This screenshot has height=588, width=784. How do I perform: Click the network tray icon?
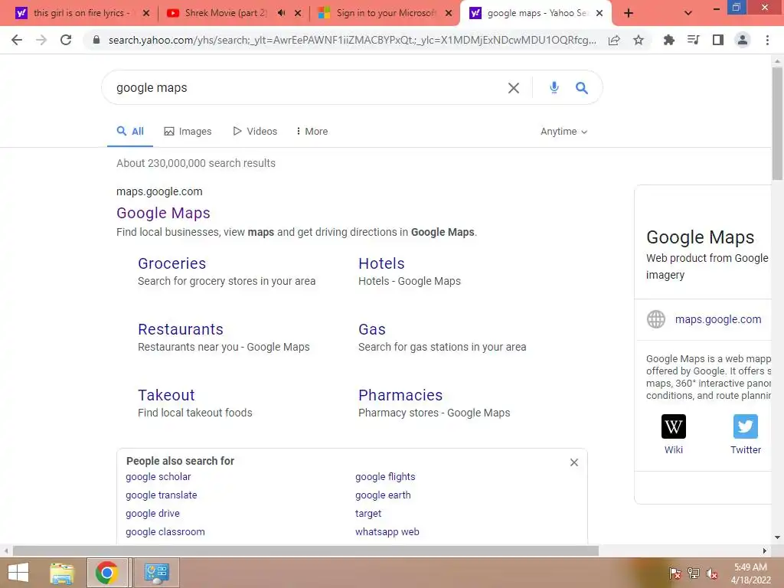pos(694,573)
